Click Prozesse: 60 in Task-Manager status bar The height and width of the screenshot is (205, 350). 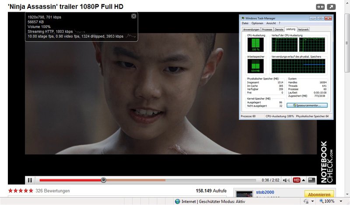pyautogui.click(x=248, y=116)
